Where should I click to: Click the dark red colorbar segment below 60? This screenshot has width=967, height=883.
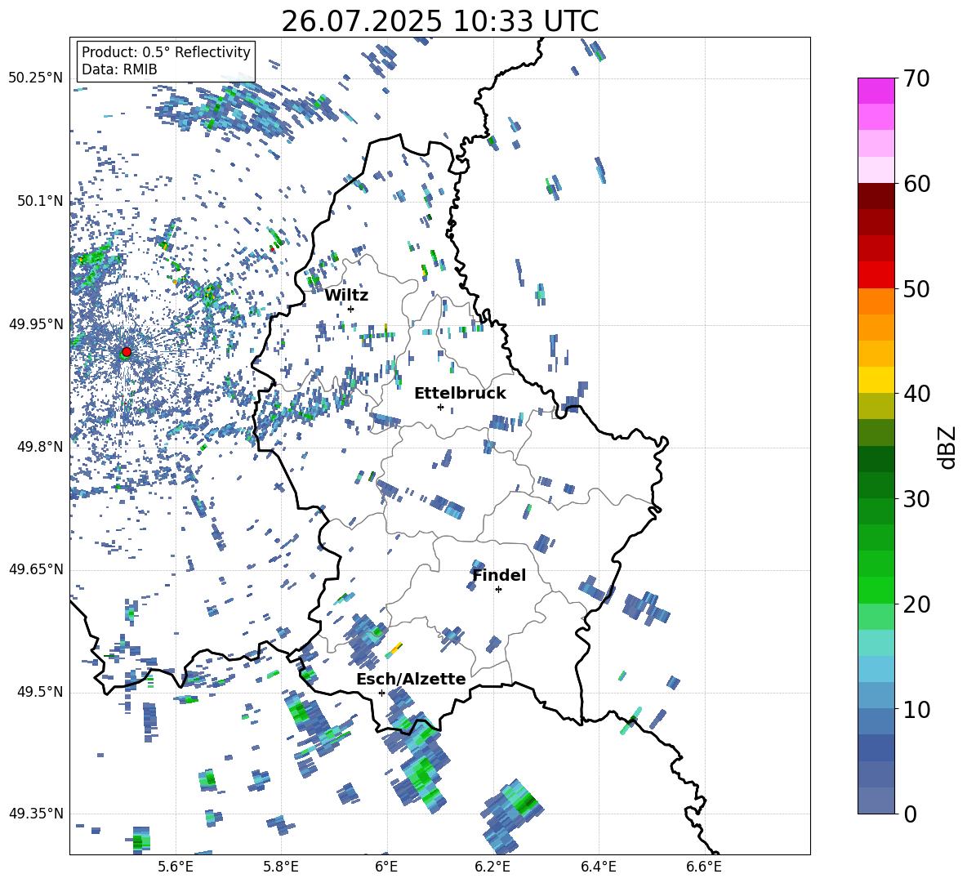[876, 196]
